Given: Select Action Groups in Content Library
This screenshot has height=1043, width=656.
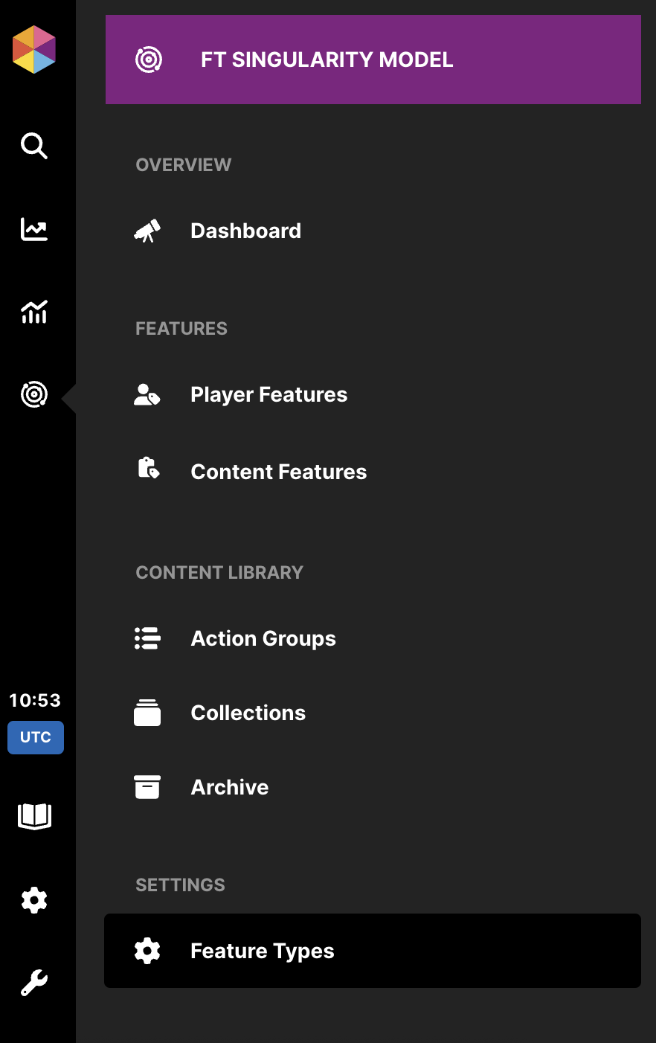Looking at the screenshot, I should (263, 638).
